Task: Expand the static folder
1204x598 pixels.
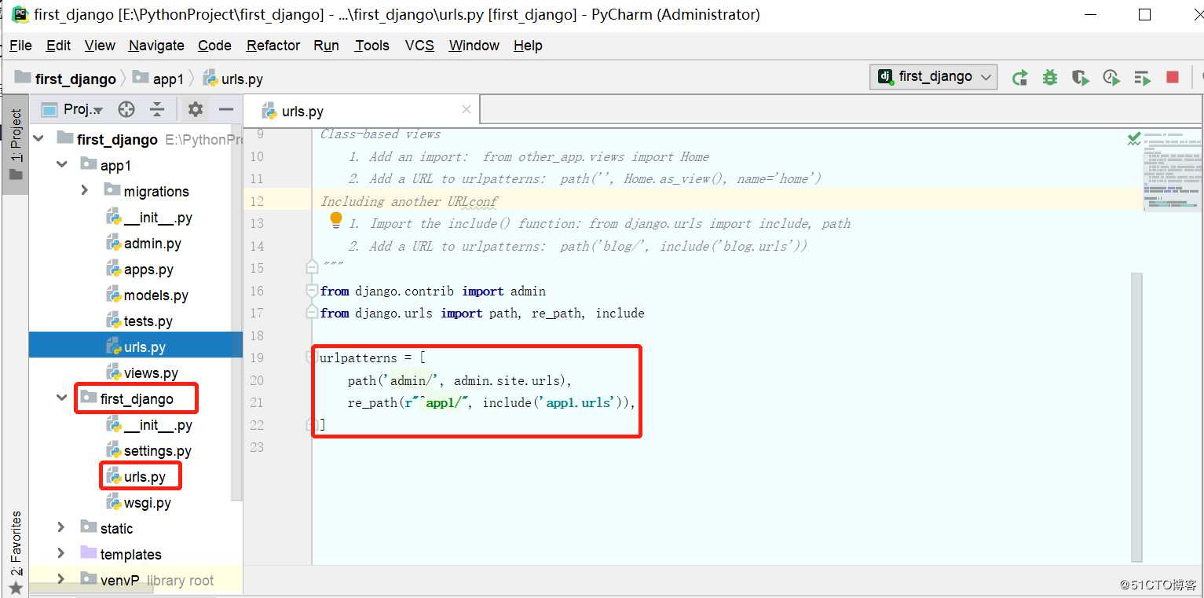Action: pyautogui.click(x=61, y=527)
